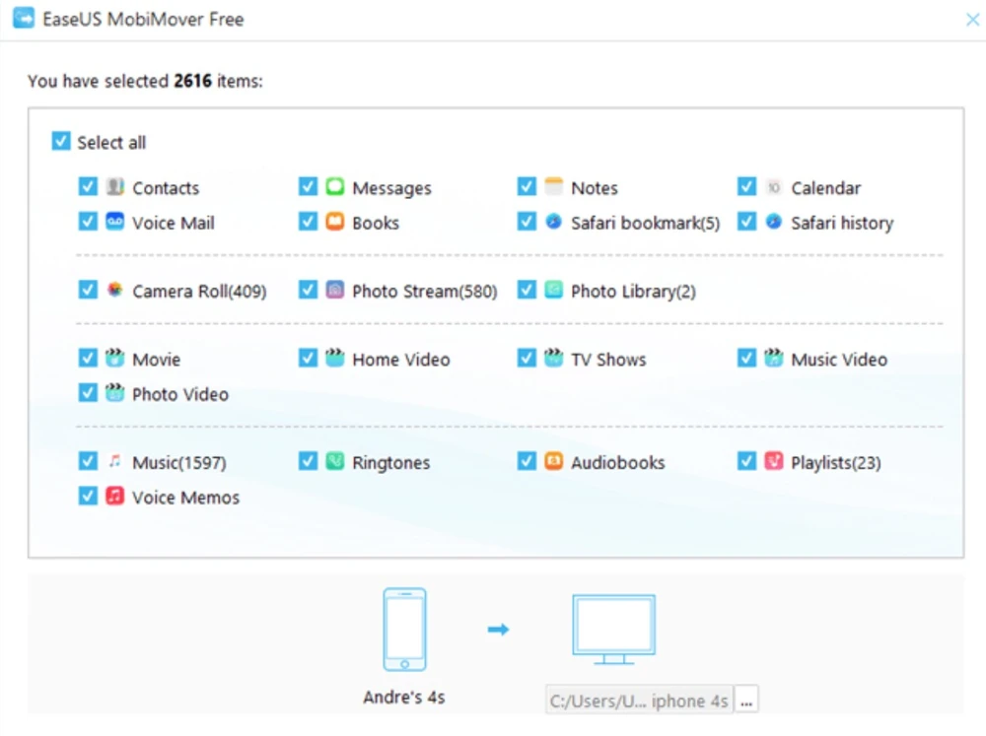Click the Audiobooks icon
Image resolution: width=986 pixels, height=736 pixels.
554,461
